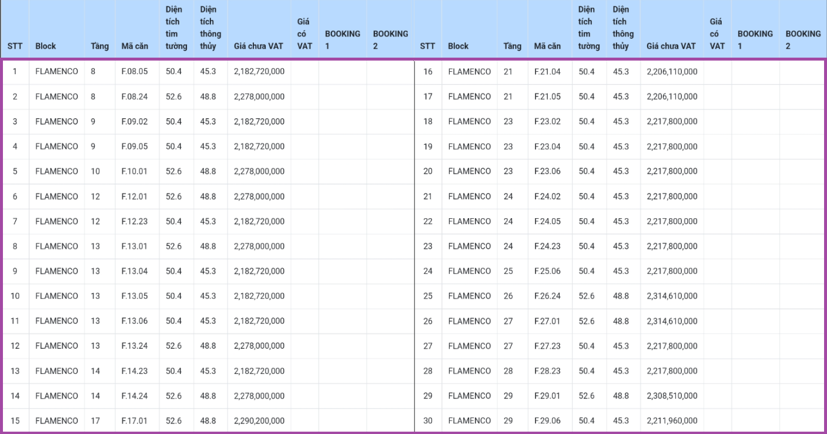Select apartment F.23.04
This screenshot has height=434, width=827.
click(x=547, y=146)
